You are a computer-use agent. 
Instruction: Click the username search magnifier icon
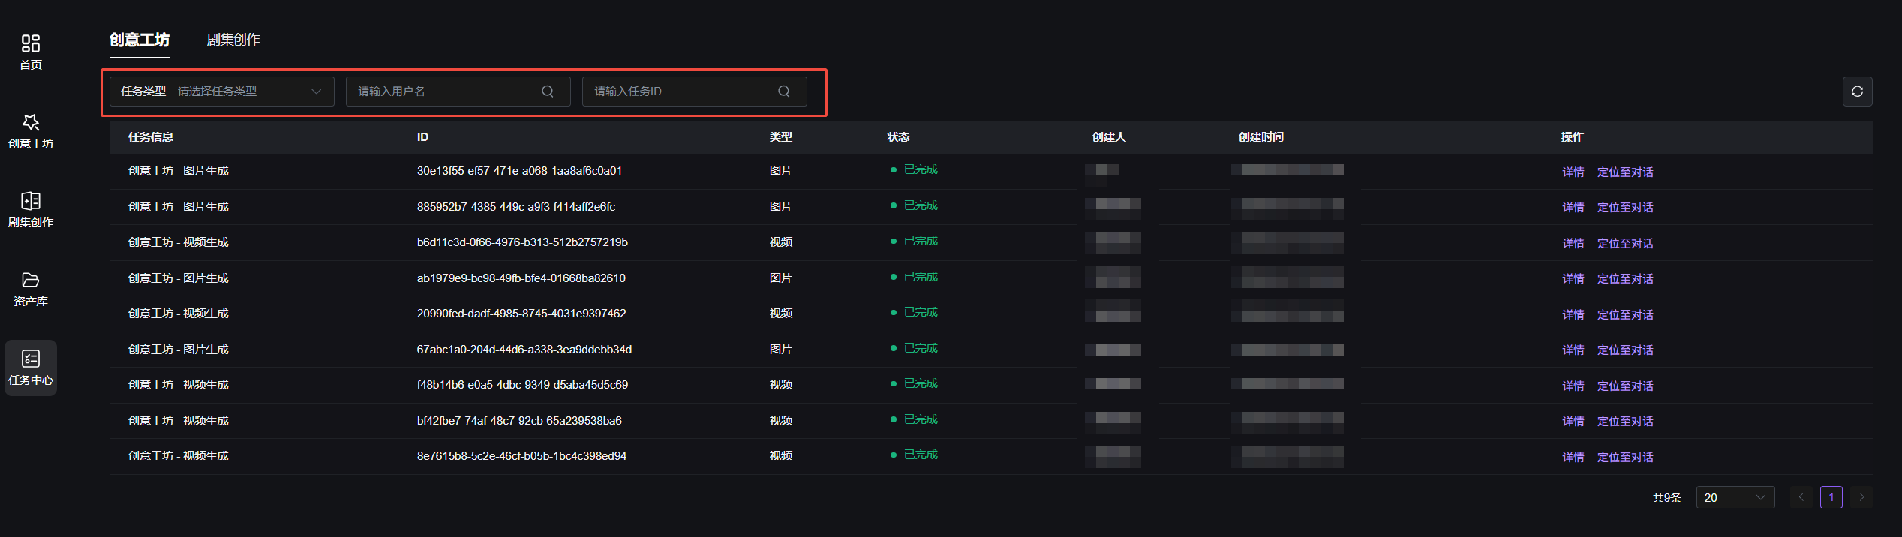coord(548,91)
